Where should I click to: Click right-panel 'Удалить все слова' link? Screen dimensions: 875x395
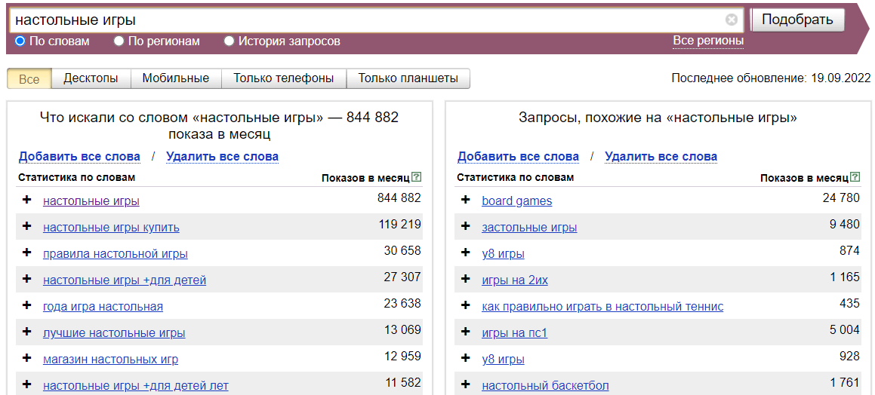(x=661, y=157)
